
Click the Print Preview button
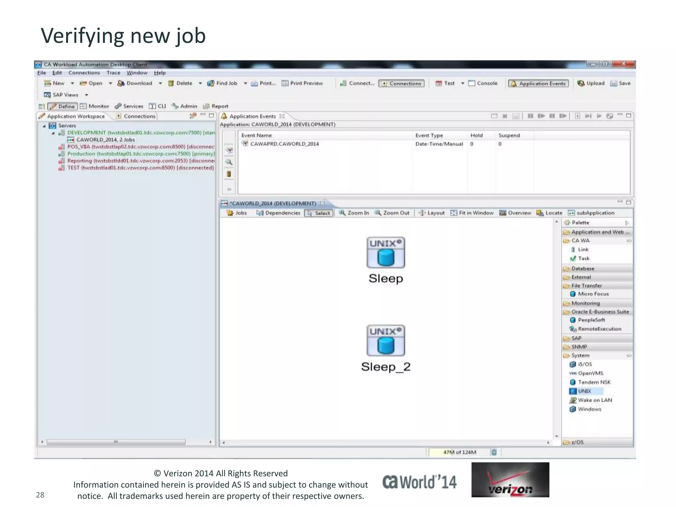tap(302, 83)
